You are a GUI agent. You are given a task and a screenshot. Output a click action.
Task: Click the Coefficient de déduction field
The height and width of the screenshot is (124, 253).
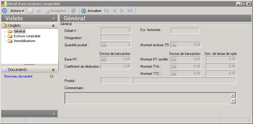(116, 66)
